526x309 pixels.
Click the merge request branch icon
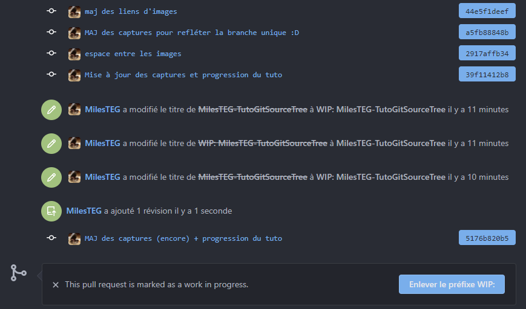click(x=18, y=273)
